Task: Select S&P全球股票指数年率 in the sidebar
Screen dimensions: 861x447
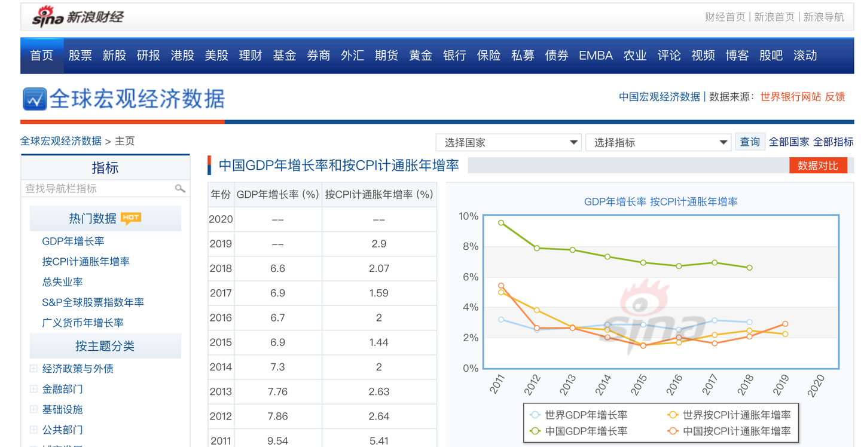Action: point(93,302)
